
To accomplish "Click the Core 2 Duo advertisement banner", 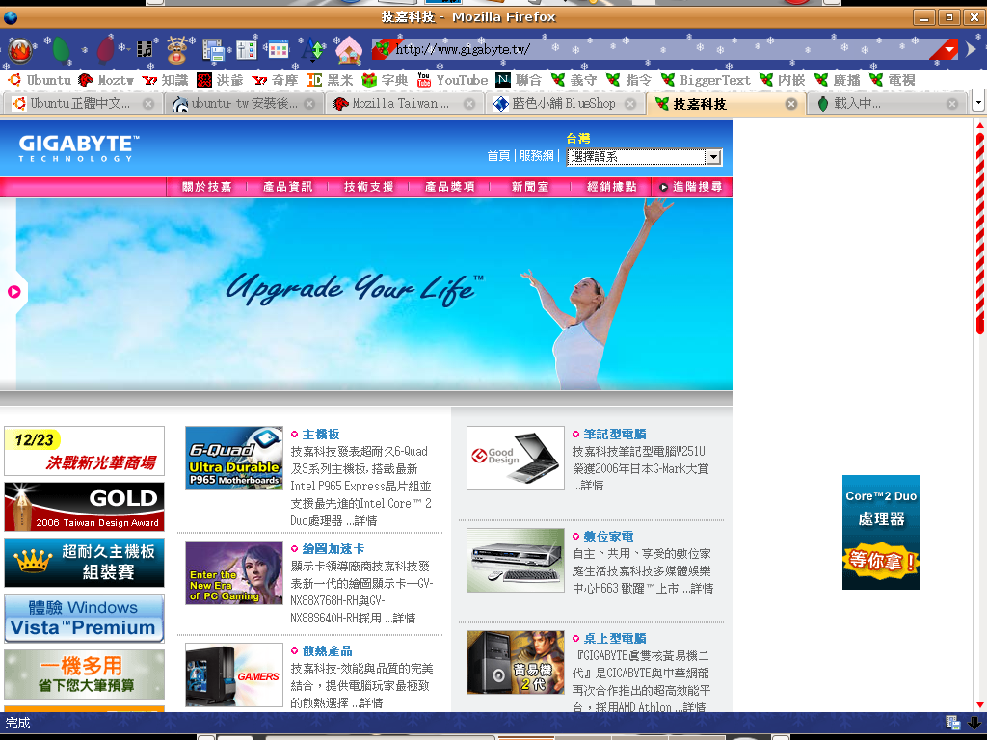I will tap(880, 532).
